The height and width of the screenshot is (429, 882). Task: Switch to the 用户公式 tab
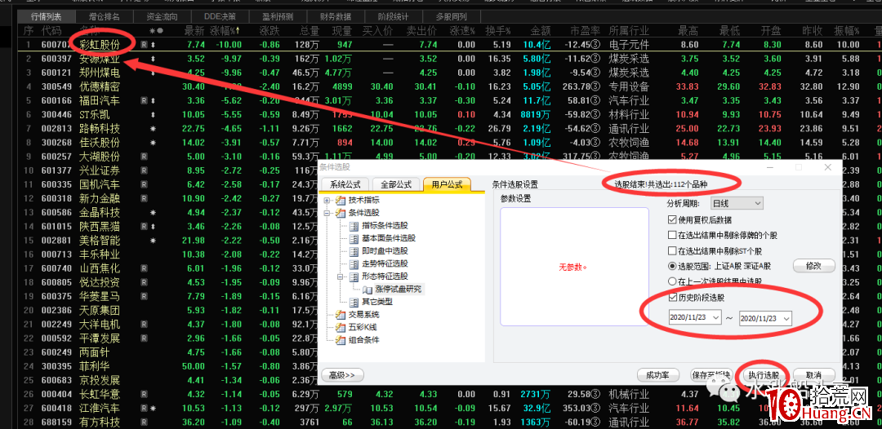447,184
